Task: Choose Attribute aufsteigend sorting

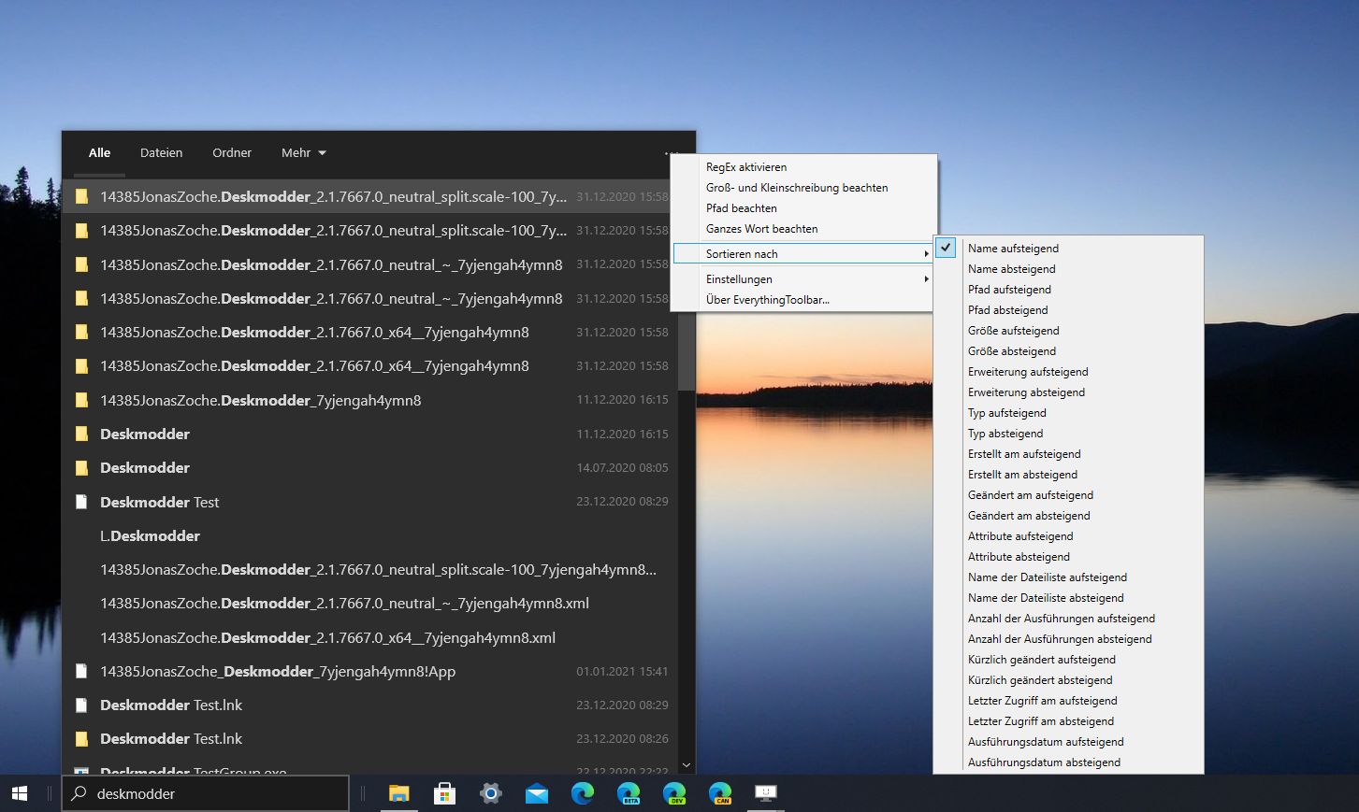Action: click(1068, 536)
